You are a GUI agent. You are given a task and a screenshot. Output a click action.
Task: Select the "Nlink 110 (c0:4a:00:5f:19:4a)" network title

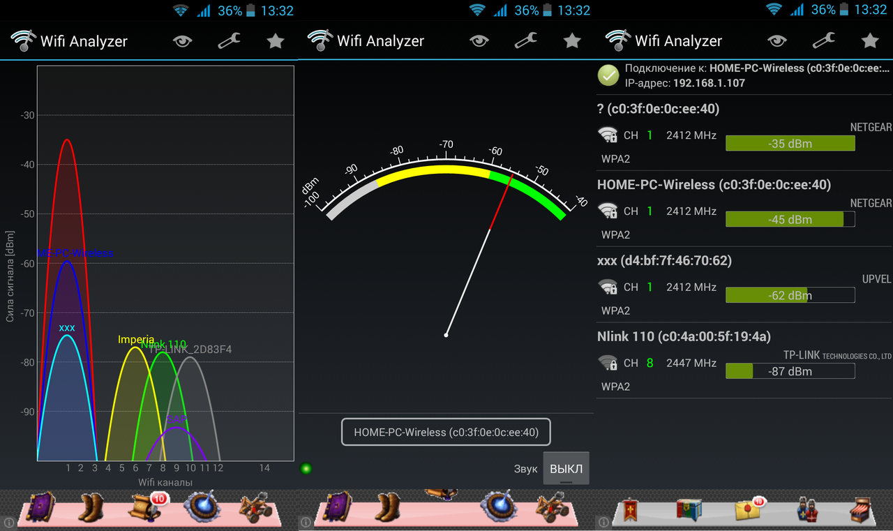point(684,337)
